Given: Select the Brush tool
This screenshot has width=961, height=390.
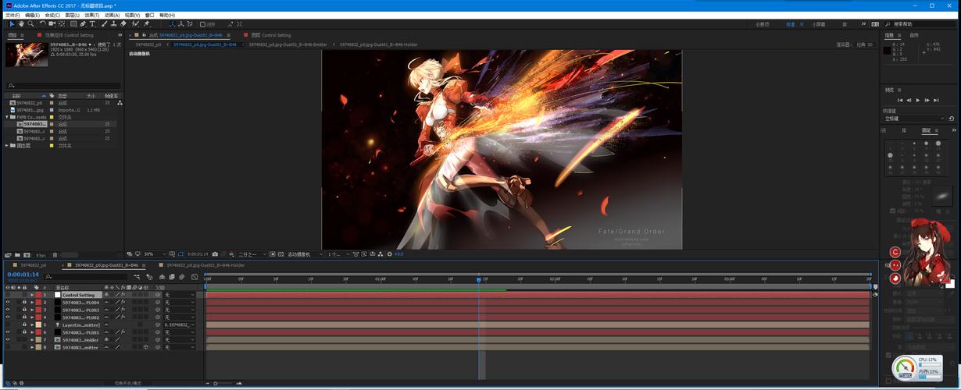Looking at the screenshot, I should (104, 24).
